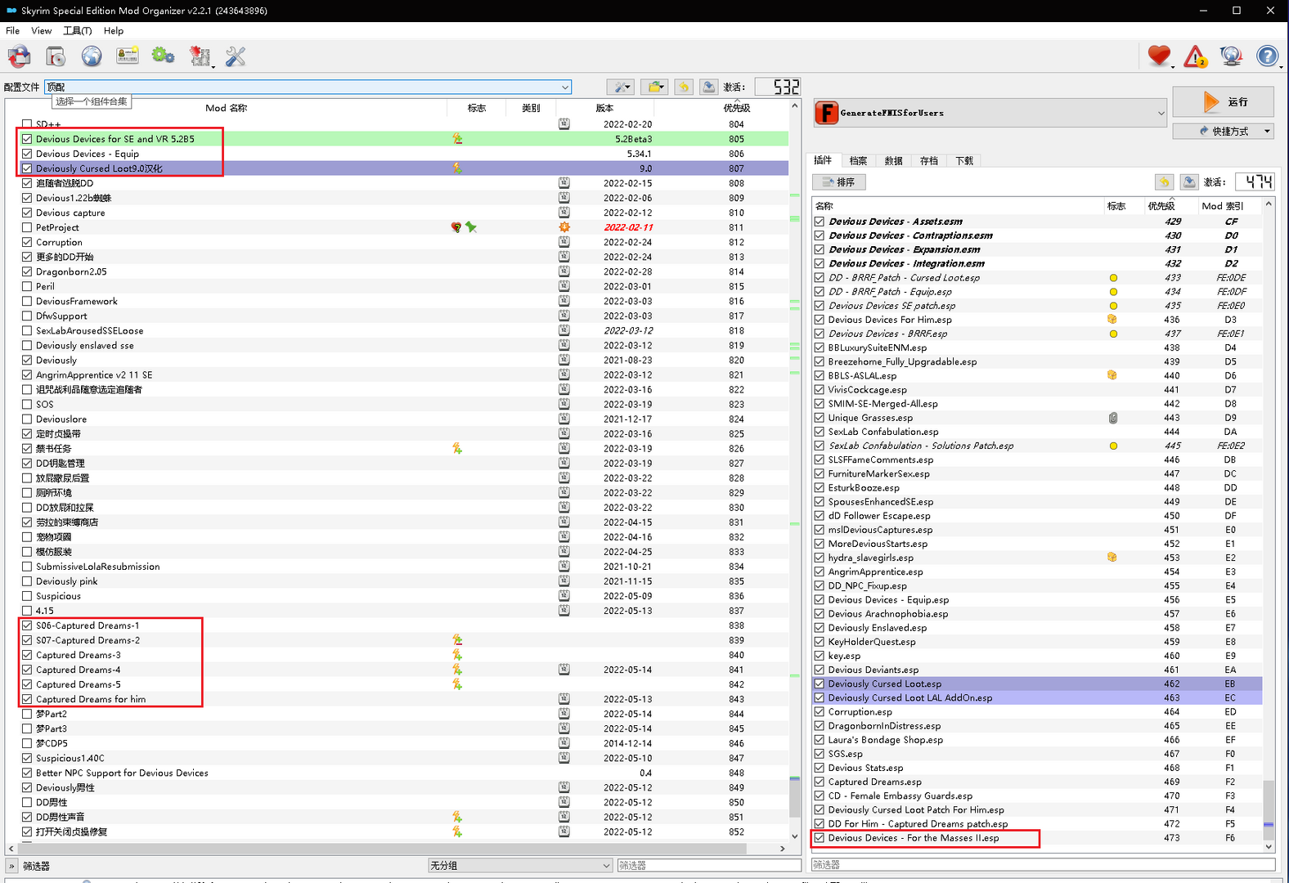
Task: Switch to the 数据 tab
Action: tap(893, 161)
